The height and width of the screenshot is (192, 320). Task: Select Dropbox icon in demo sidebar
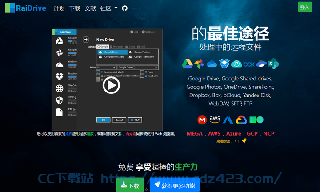coord(60,76)
